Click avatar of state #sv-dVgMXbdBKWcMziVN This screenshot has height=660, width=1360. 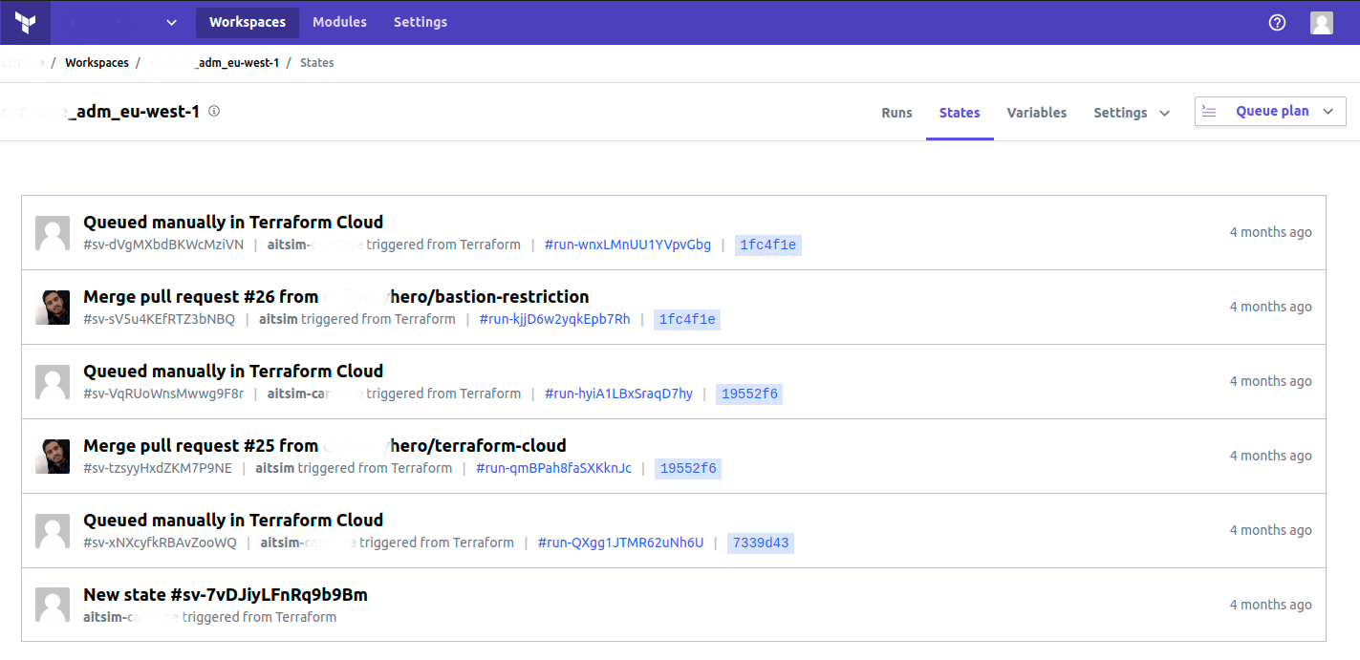(x=53, y=233)
